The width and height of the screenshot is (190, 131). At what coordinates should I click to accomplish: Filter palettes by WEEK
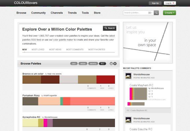pyautogui.click(x=83, y=64)
